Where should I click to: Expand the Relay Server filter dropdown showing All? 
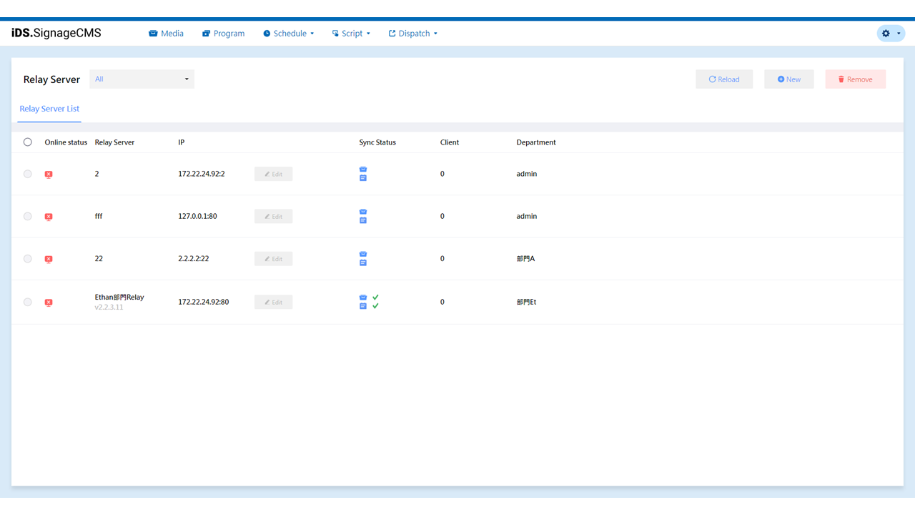pos(142,79)
